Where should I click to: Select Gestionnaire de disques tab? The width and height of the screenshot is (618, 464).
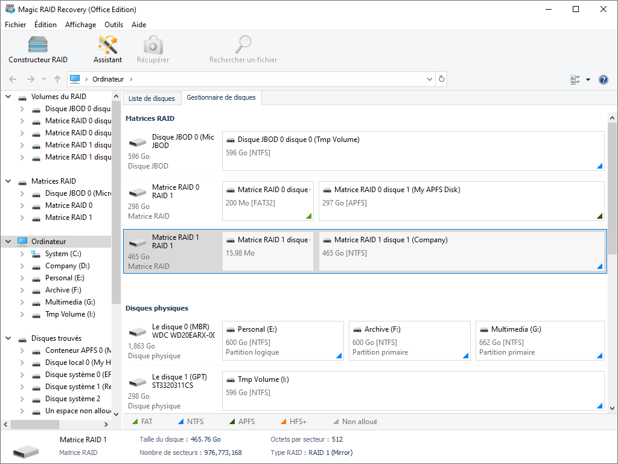coord(221,97)
